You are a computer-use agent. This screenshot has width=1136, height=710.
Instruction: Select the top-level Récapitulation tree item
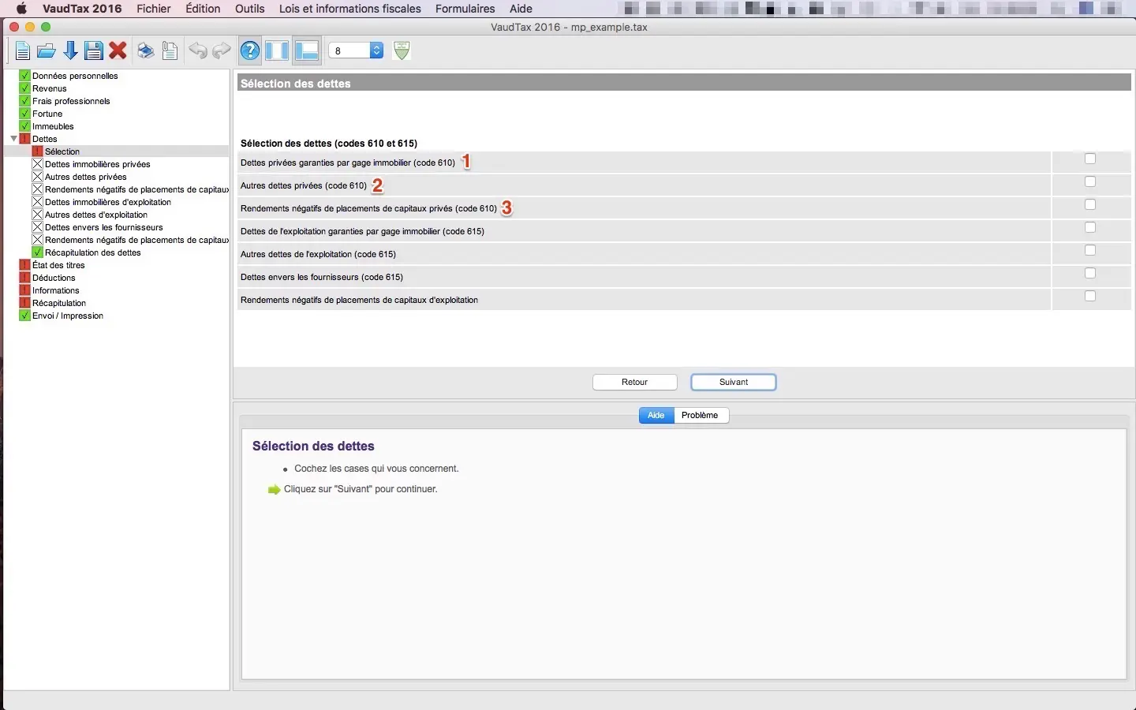(59, 303)
